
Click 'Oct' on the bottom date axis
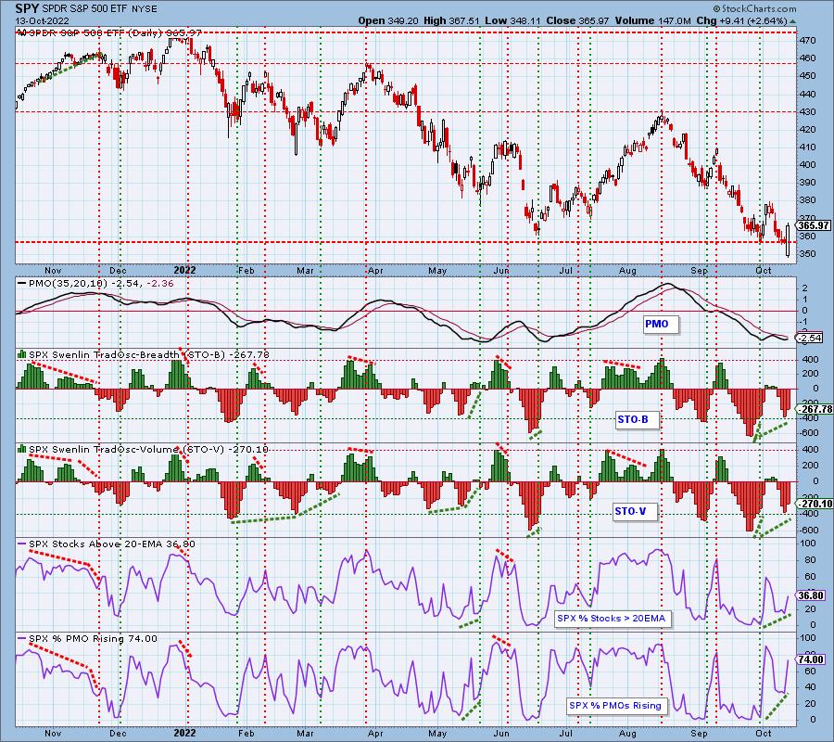(x=763, y=733)
